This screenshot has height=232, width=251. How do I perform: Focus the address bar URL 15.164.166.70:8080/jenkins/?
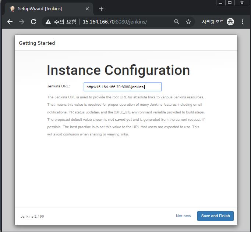click(x=115, y=22)
